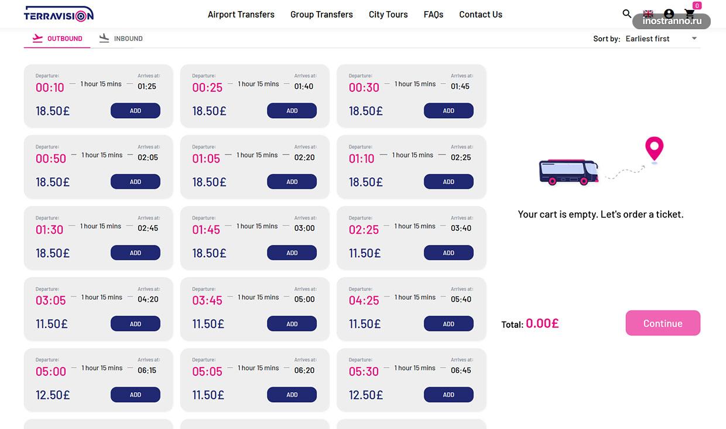Open City Tours menu item
This screenshot has height=429, width=726.
click(388, 15)
